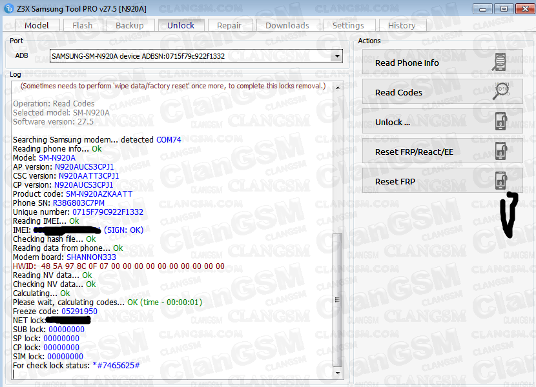Click the Unlock ... button
Screen dimensions: 536x387
tap(442, 122)
